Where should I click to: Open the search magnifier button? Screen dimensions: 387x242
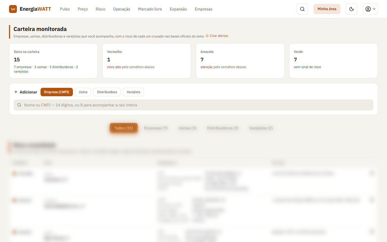click(x=302, y=9)
